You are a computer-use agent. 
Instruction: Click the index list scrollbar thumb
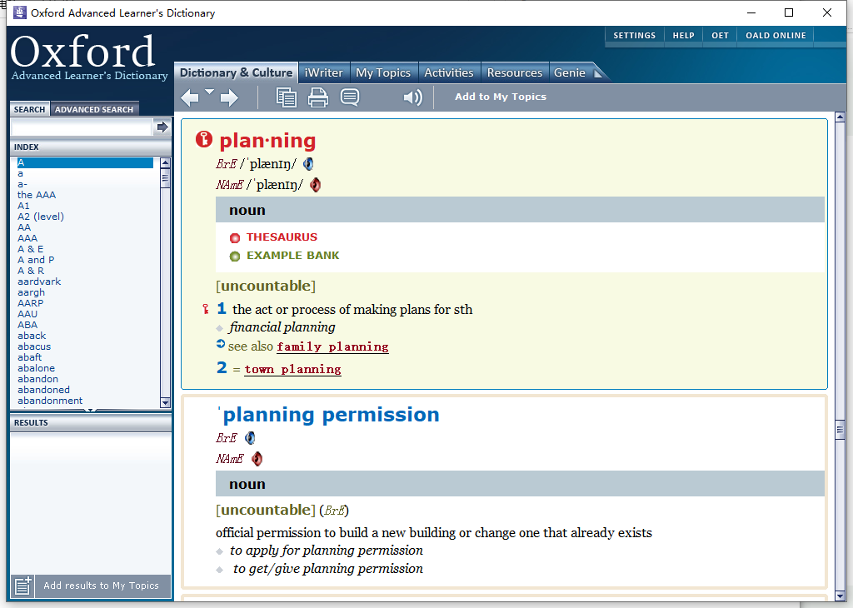pos(166,178)
